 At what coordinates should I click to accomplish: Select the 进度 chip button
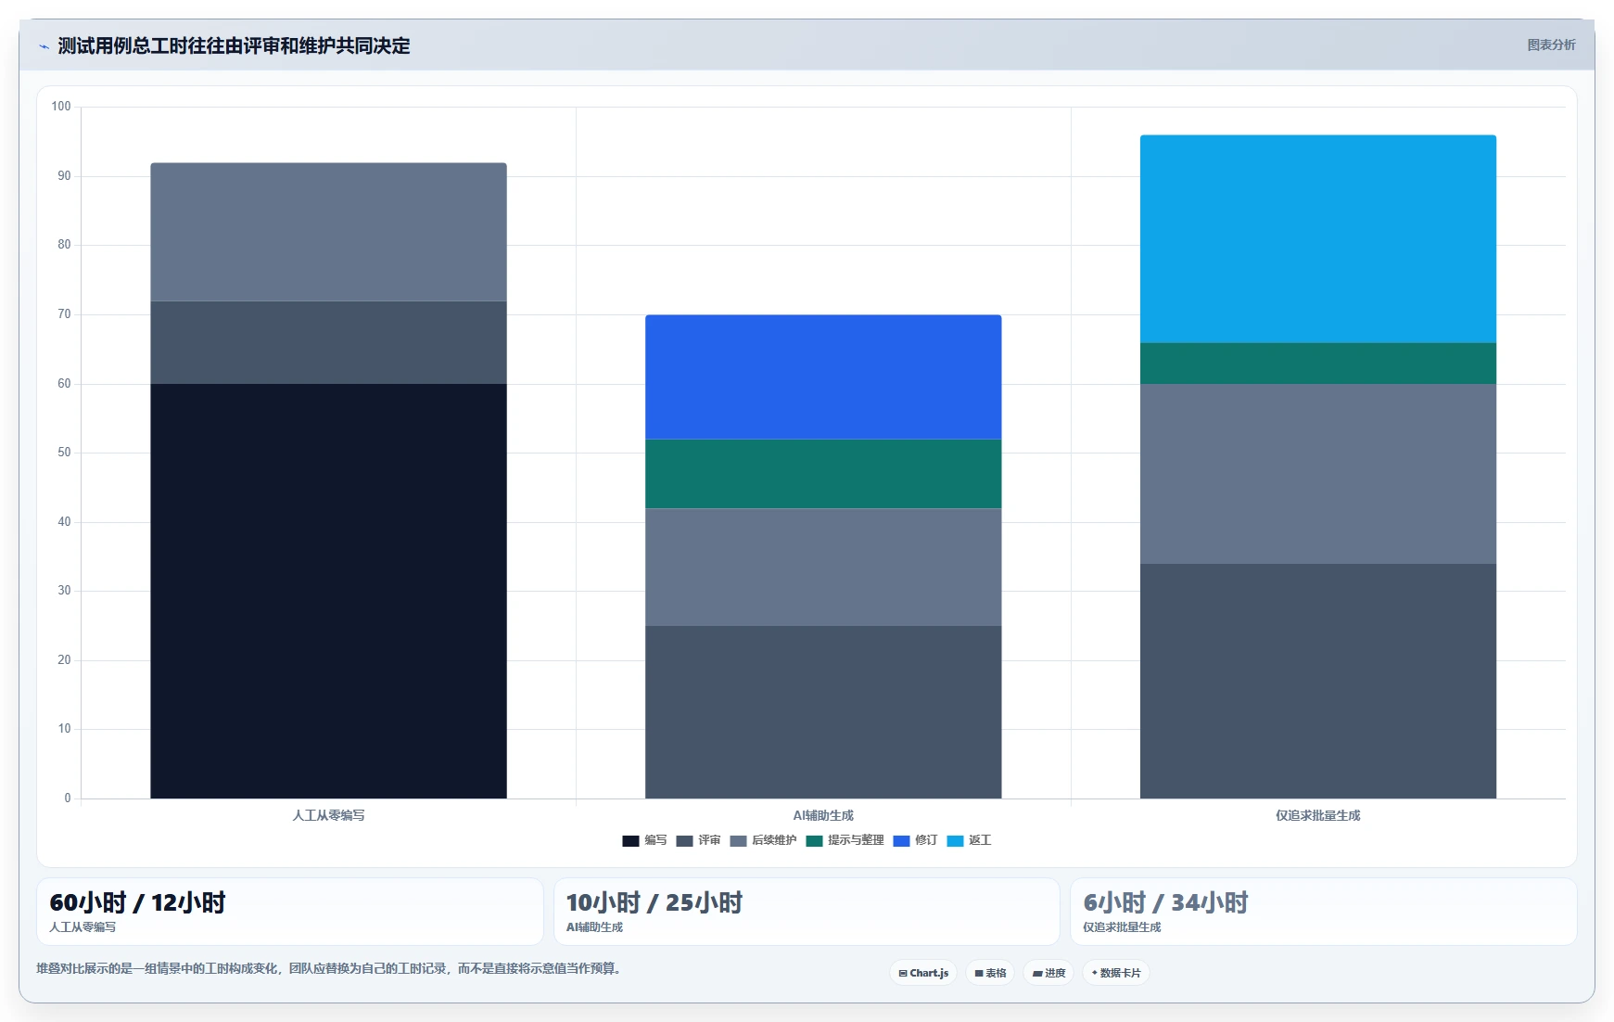1048,973
